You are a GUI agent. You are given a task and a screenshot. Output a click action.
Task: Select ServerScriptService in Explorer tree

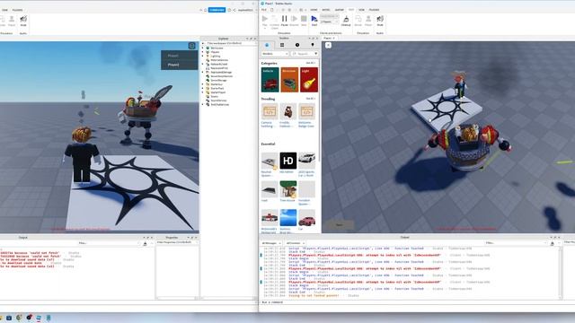221,76
